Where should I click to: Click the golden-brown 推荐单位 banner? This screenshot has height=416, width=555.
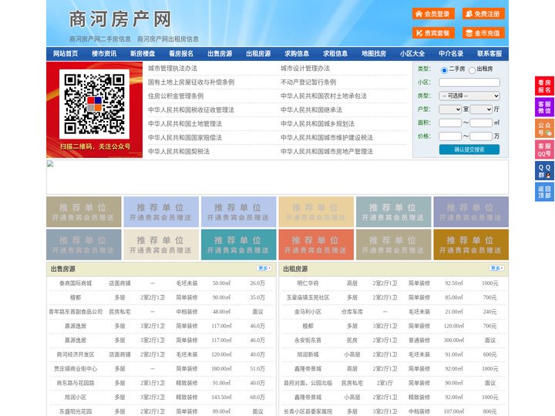click(x=471, y=244)
